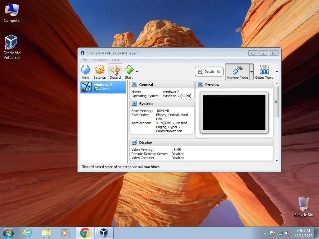The height and width of the screenshot is (239, 319).
Task: Select Machine Tools
Action: coord(237,72)
